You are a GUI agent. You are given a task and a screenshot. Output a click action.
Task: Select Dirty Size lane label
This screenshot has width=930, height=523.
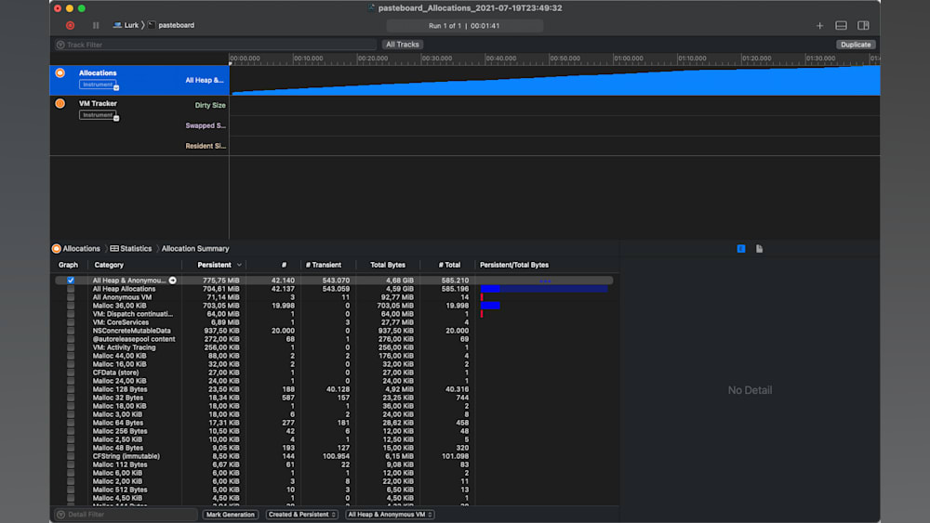tap(210, 105)
